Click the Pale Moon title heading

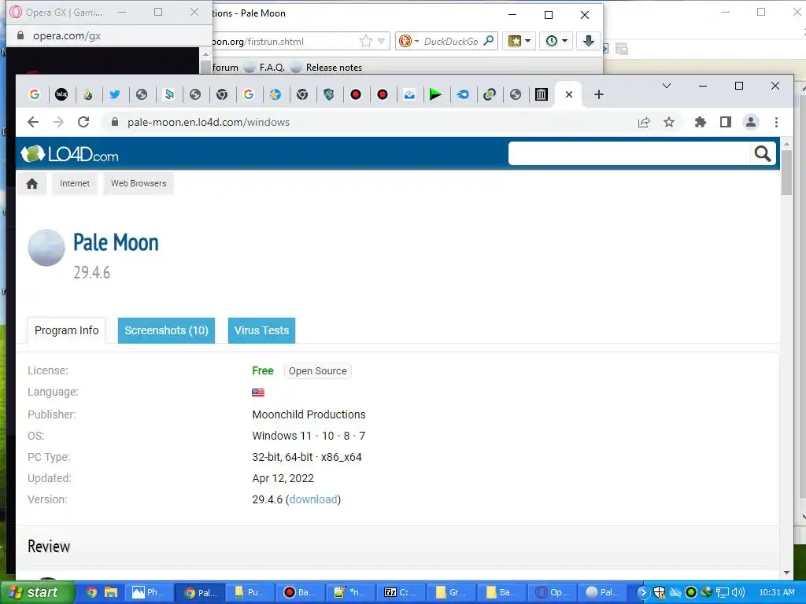click(x=116, y=242)
